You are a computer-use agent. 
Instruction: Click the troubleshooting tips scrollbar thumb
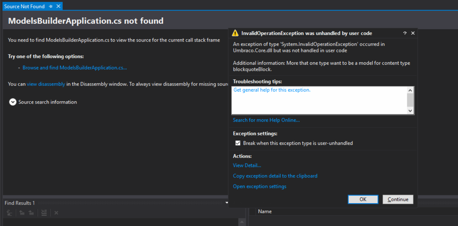pos(410,100)
